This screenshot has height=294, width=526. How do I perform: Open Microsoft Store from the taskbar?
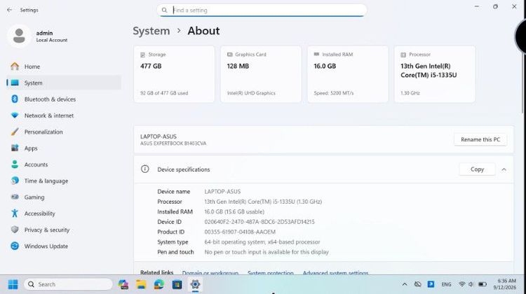pos(177,285)
